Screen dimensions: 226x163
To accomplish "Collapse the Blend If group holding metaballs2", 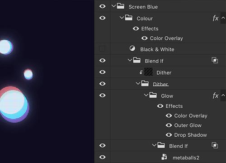I will click(x=154, y=145).
